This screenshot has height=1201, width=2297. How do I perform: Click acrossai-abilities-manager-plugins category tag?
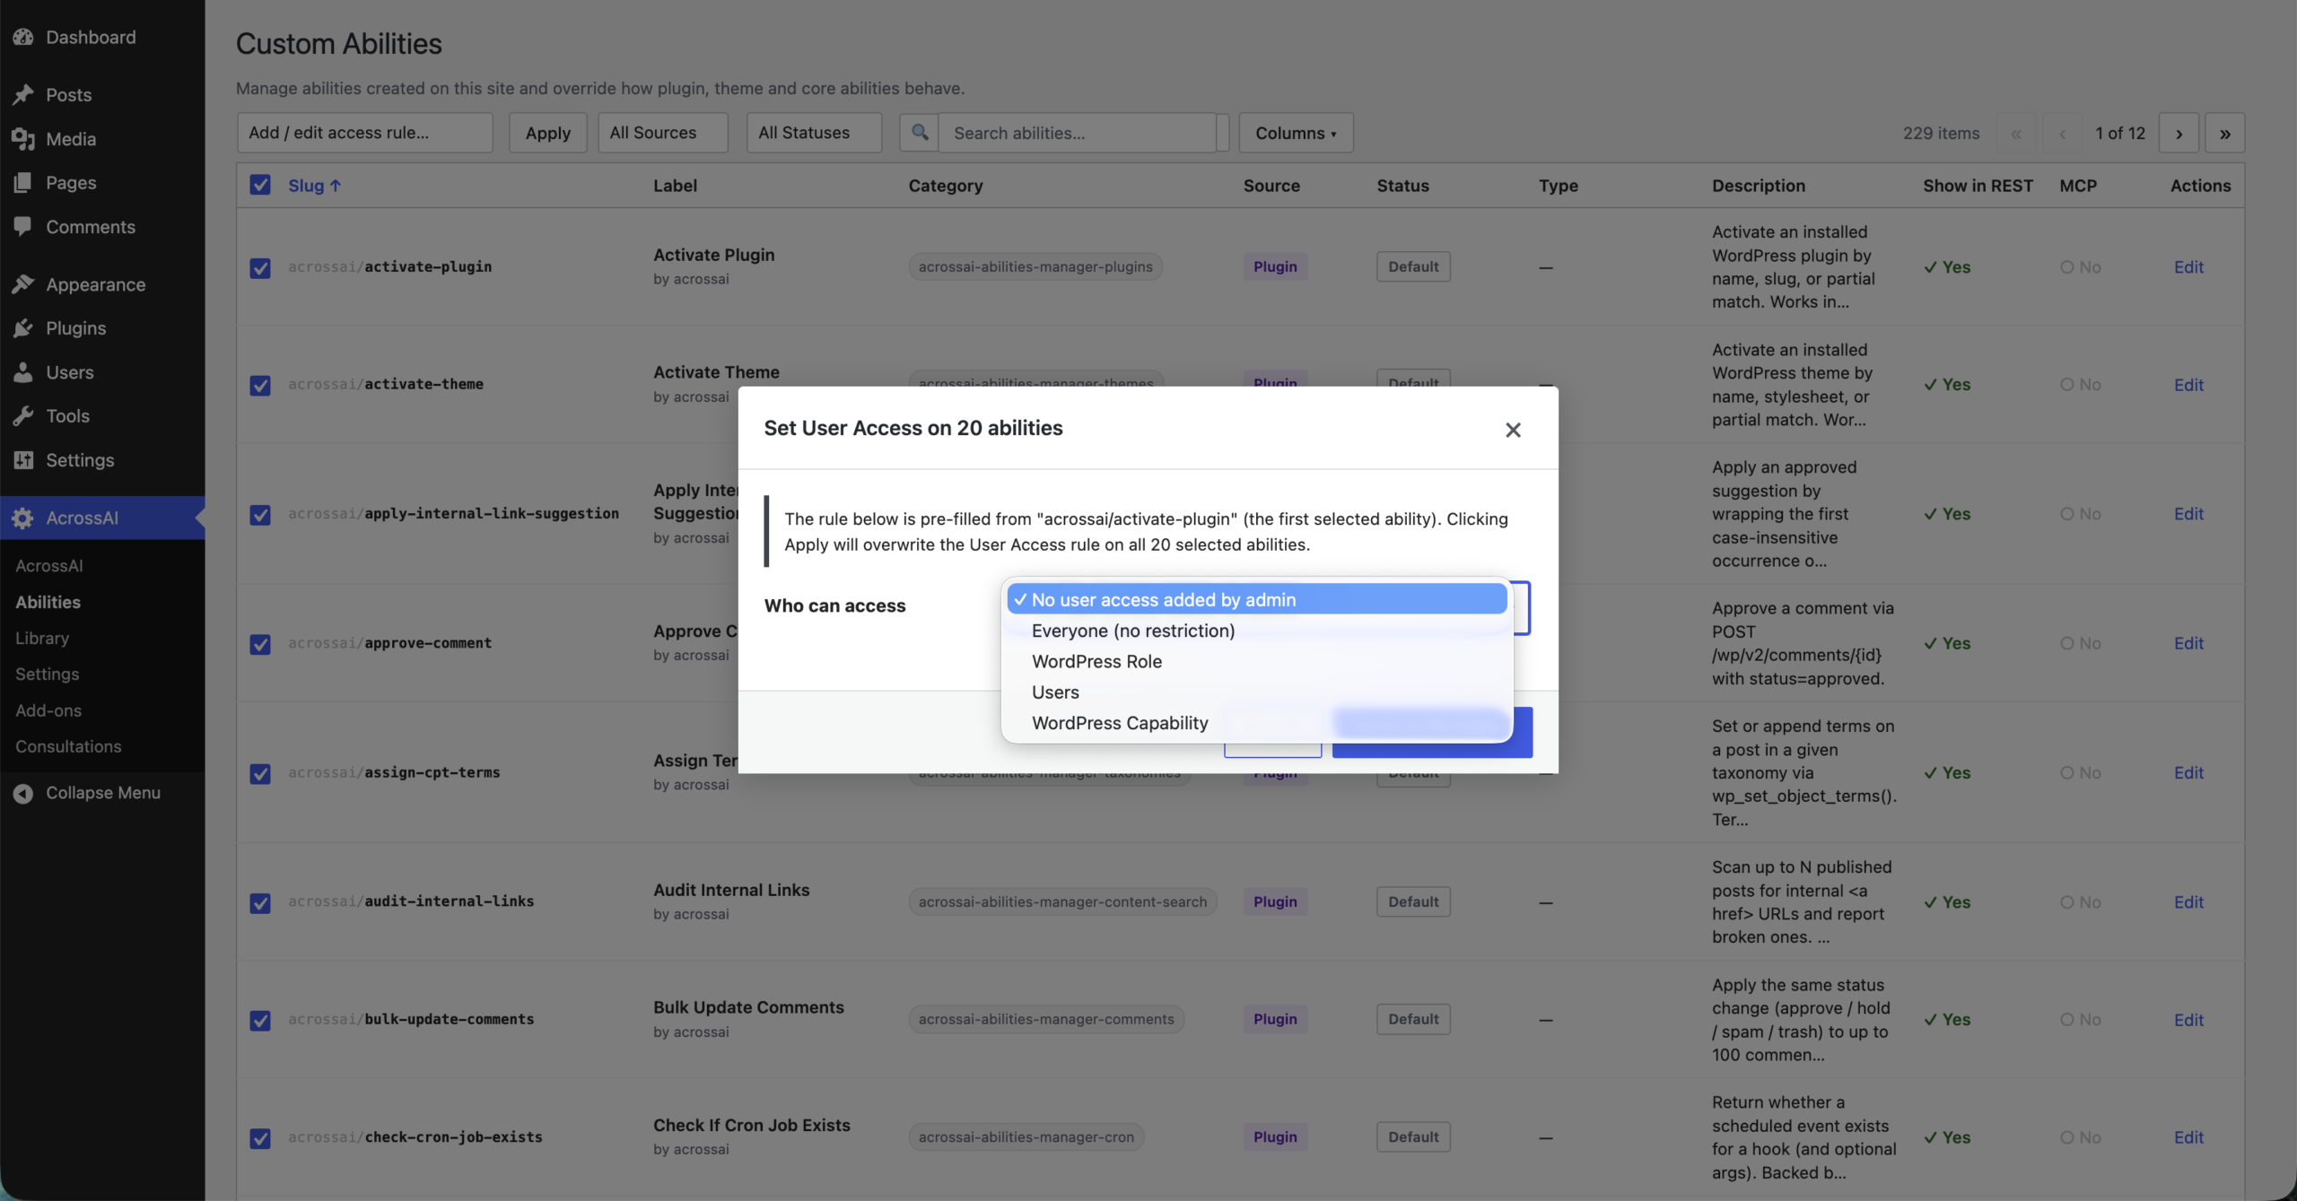coord(1035,266)
